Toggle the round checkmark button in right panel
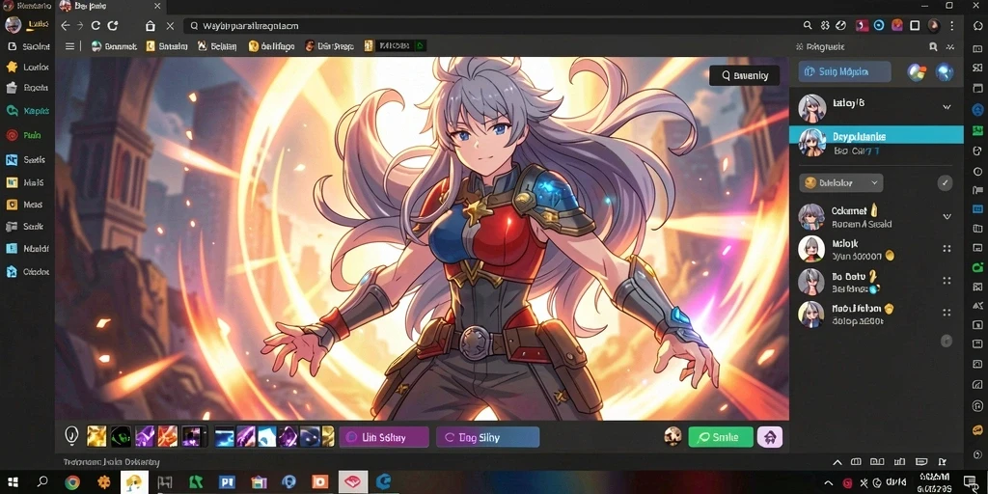This screenshot has width=988, height=494. (x=945, y=183)
